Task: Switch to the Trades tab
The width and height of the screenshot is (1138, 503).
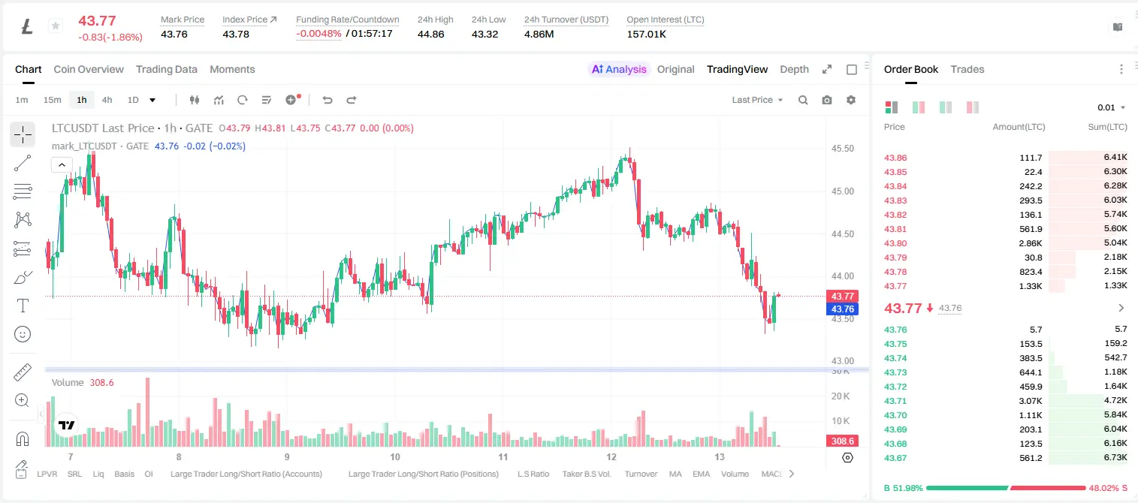Action: point(967,69)
